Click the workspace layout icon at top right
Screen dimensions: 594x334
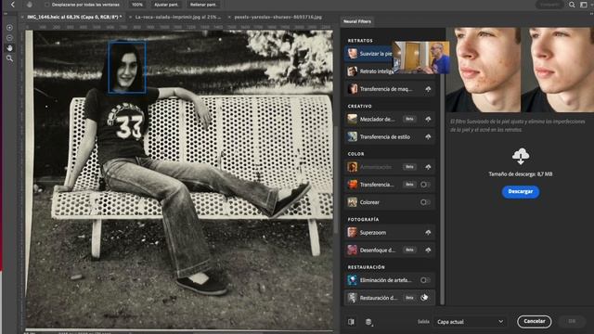[584, 5]
